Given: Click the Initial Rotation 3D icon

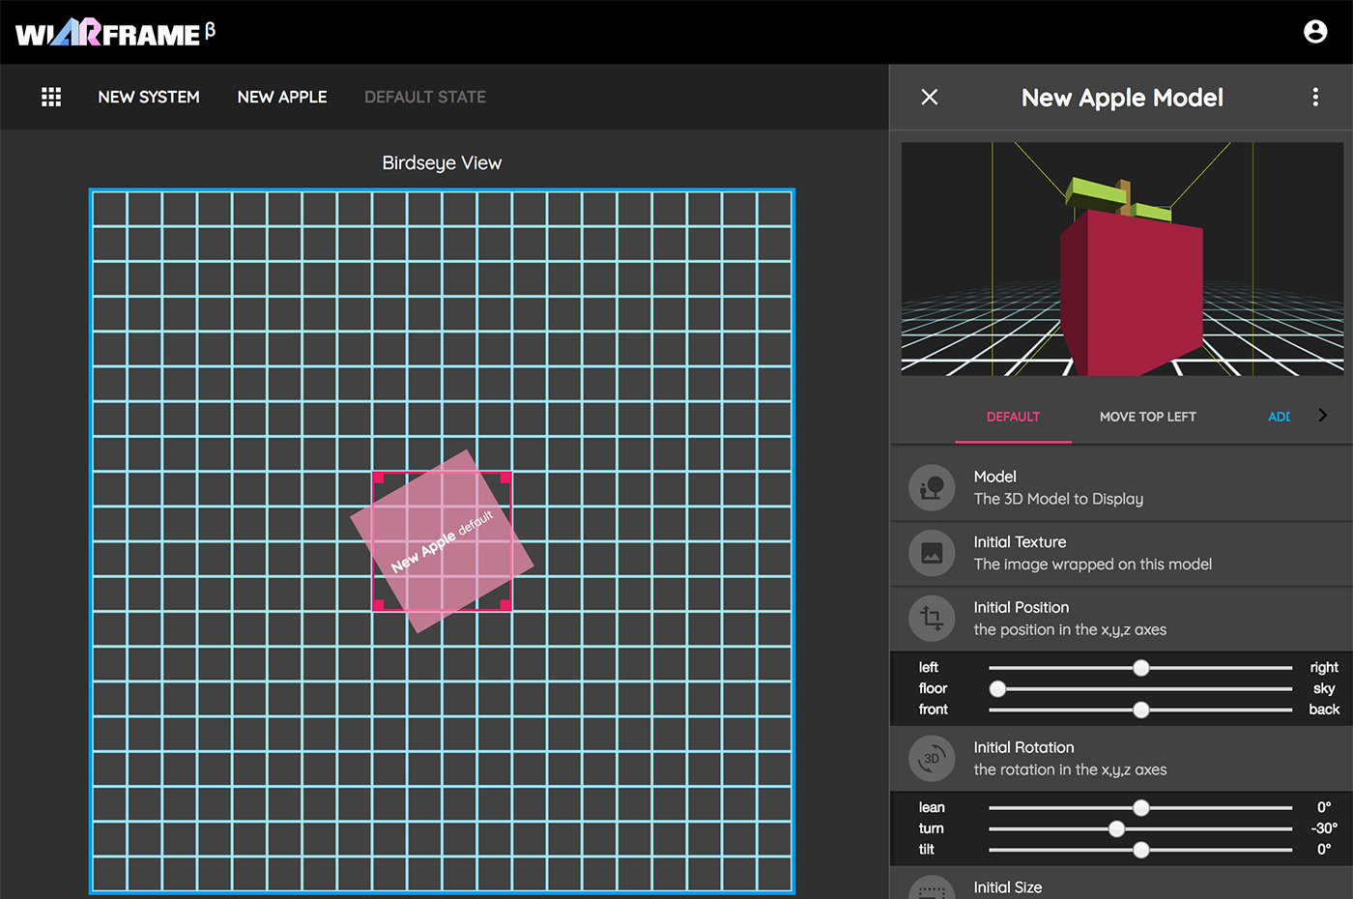Looking at the screenshot, I should [932, 759].
